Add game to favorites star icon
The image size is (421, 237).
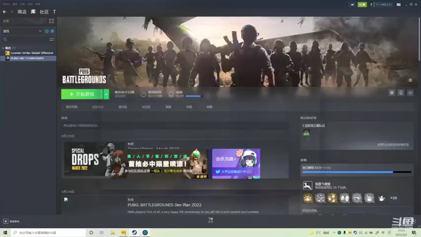click(410, 93)
